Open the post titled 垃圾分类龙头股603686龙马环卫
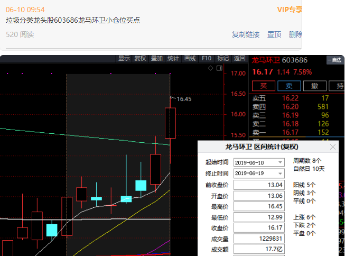 [x=73, y=20]
